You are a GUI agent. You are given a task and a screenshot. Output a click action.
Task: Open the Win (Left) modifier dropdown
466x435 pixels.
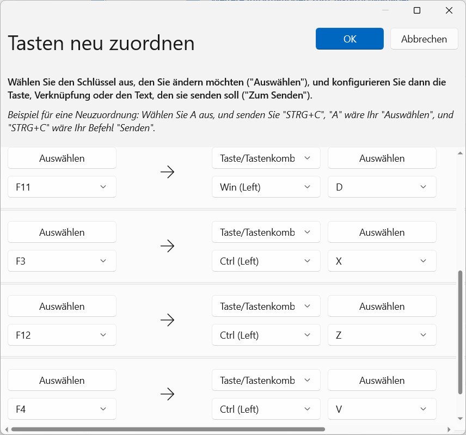(x=266, y=187)
